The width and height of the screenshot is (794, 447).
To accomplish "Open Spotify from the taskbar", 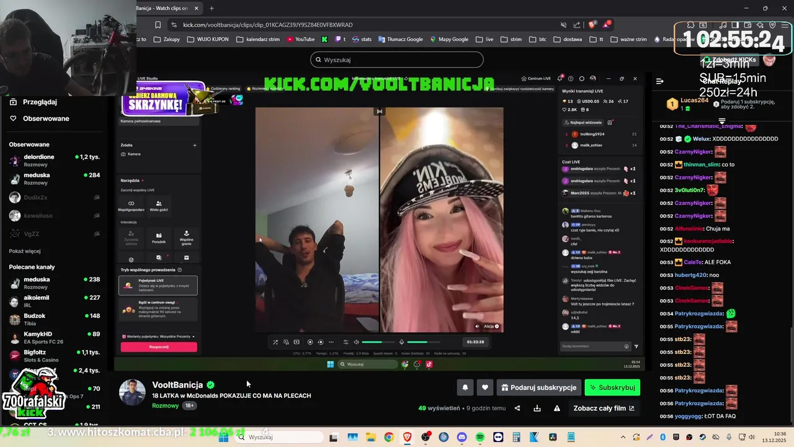I will (x=480, y=437).
